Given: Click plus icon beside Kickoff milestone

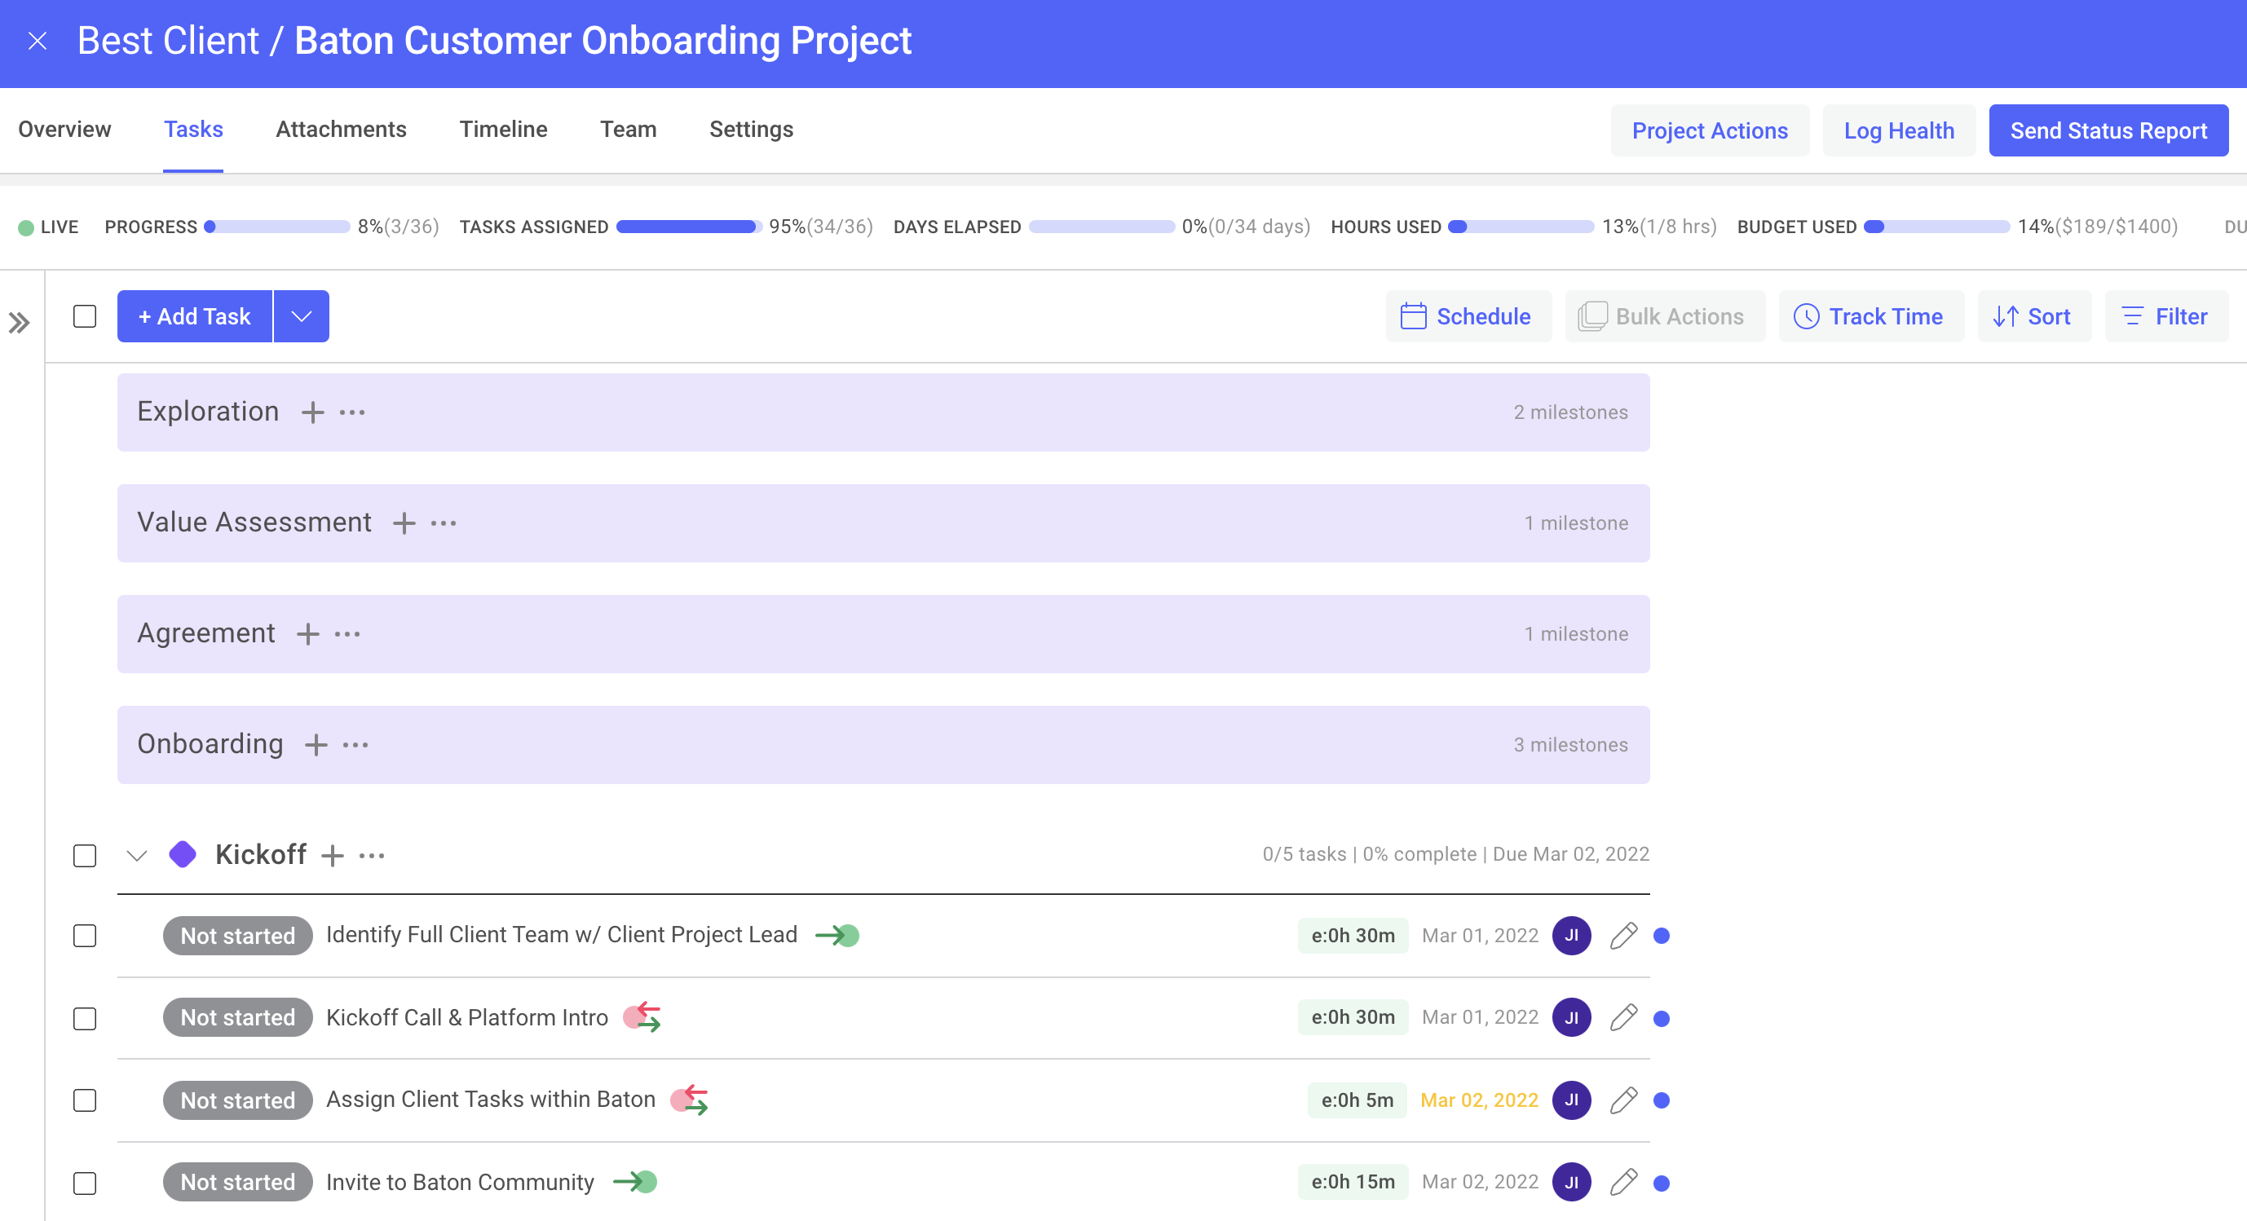Looking at the screenshot, I should [332, 856].
